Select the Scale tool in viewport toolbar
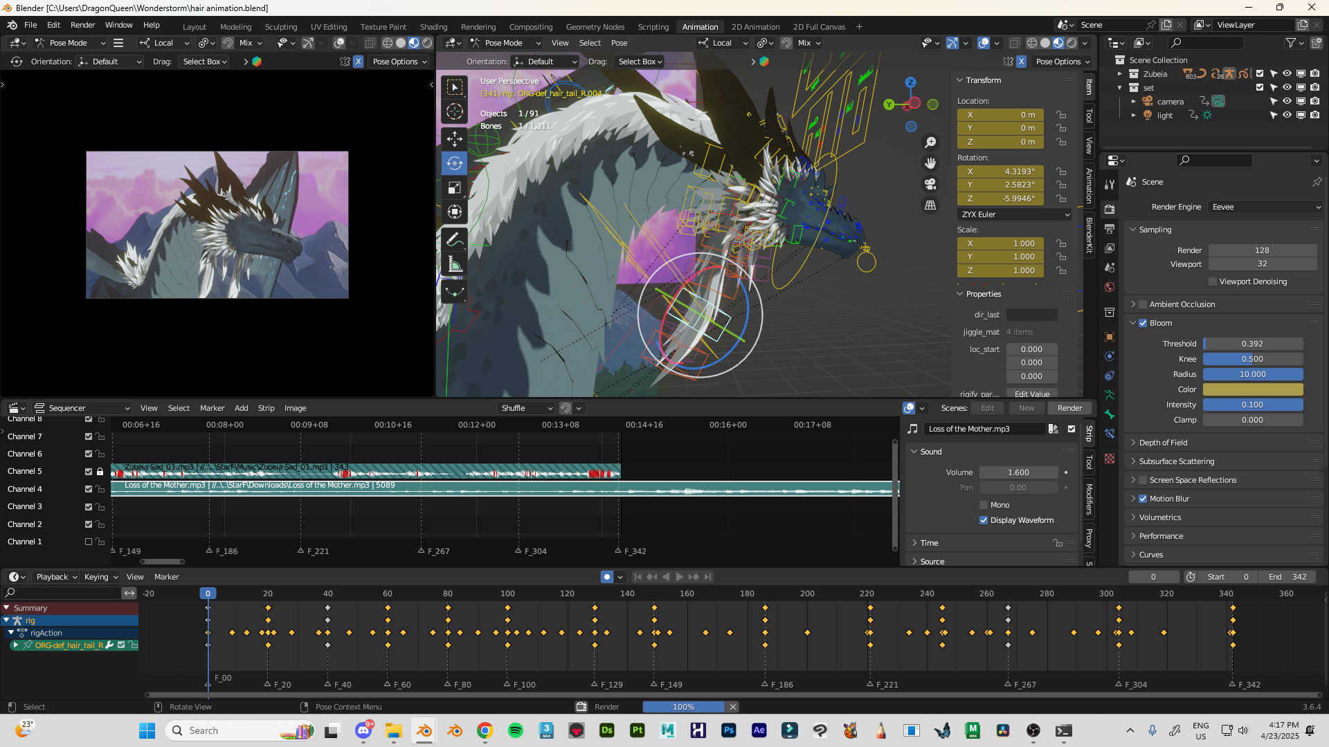 tap(455, 187)
